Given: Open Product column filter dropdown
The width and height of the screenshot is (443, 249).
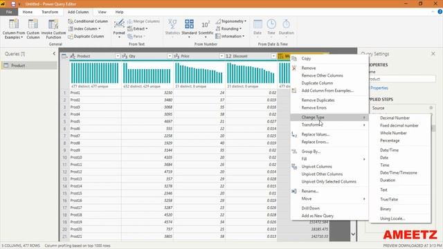Looking at the screenshot, I should coord(118,56).
